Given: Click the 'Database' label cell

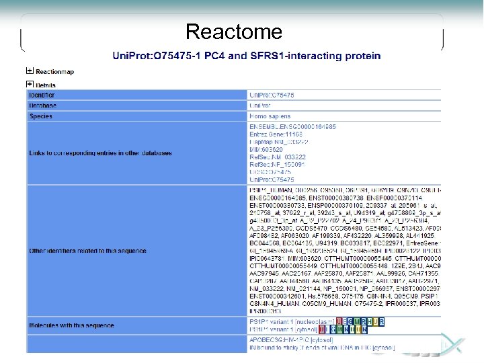Looking at the screenshot, I should 136,106.
